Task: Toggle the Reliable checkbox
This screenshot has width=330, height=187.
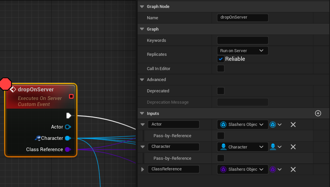Action: click(221, 59)
